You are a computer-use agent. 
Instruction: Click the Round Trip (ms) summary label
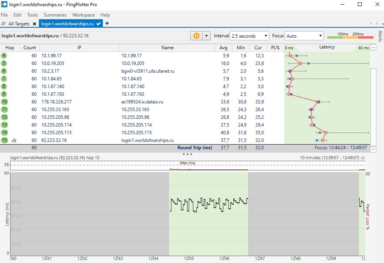point(195,148)
